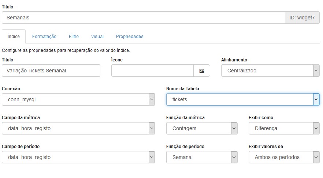
Task: Switch to the Formatação tab
Action: (x=44, y=37)
